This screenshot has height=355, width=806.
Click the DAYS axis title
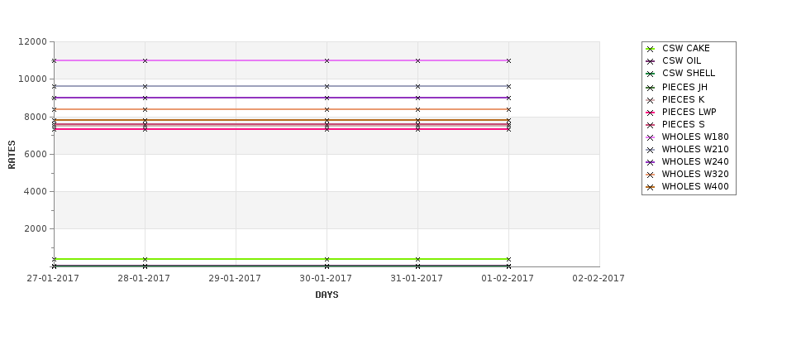coord(327,295)
